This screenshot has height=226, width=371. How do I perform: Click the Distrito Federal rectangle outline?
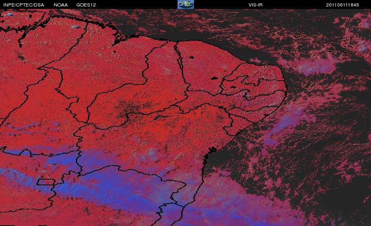point(46,182)
